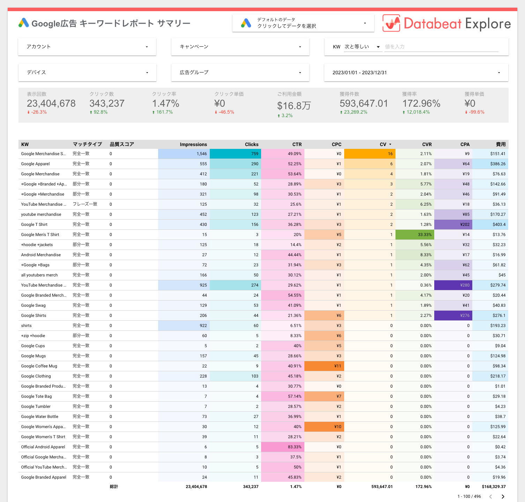This screenshot has height=502, width=525.
Task: Click the purple CPA cell ¥280
Action: pyautogui.click(x=453, y=285)
